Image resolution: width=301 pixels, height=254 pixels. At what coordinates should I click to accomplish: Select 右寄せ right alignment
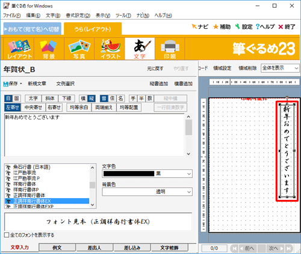tap(54, 107)
